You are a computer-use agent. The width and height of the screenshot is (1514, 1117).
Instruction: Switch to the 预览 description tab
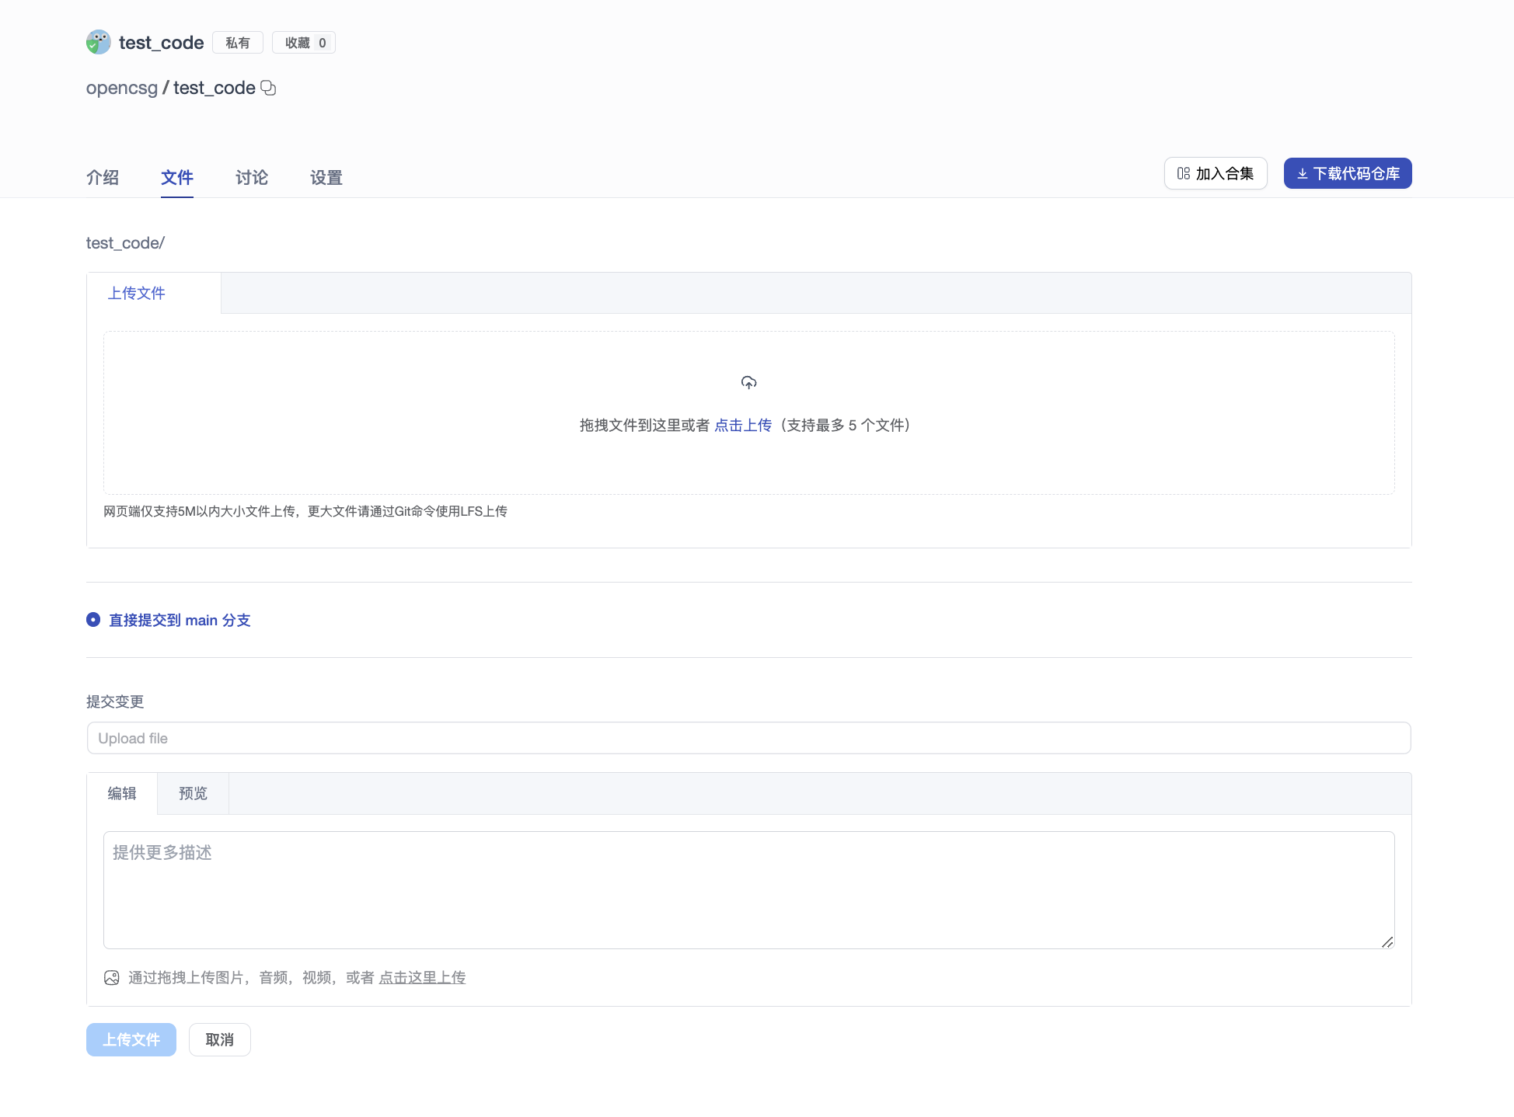[193, 793]
